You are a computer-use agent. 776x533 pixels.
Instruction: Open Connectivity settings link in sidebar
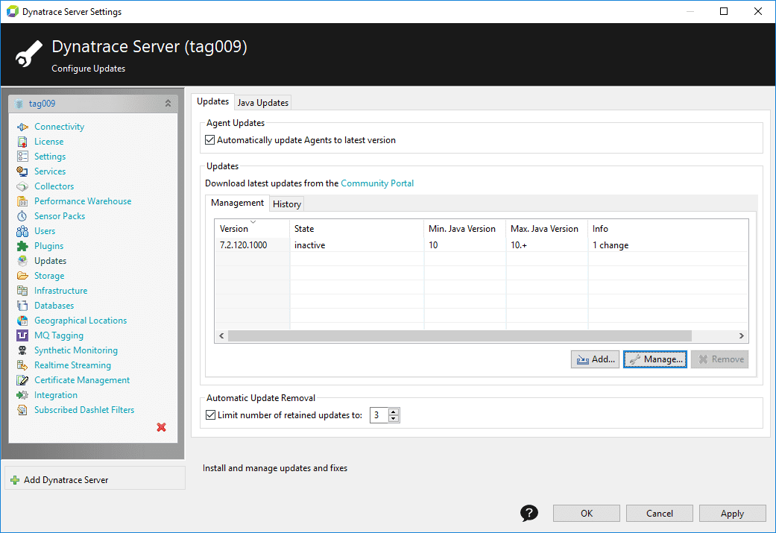tap(60, 127)
